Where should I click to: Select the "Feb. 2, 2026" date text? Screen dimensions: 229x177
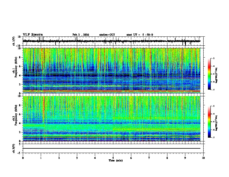[x=81, y=35]
